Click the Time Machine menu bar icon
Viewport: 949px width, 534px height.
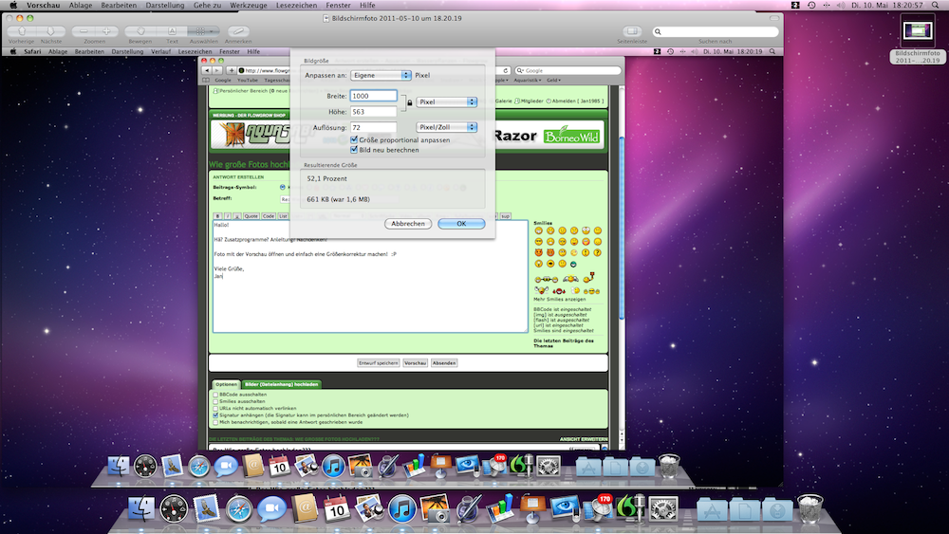tap(811, 5)
